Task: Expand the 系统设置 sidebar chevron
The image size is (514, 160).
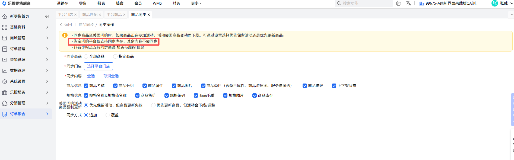Action: (x=47, y=81)
